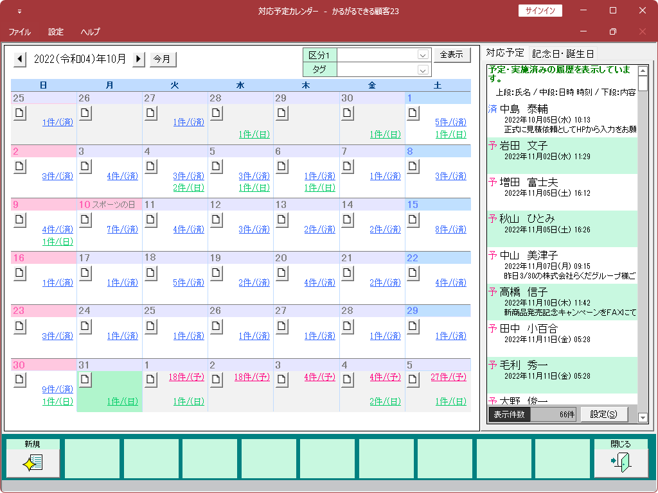This screenshot has width=658, height=493.
Task: Click new-entry page icon on October 31
Action: tap(85, 380)
